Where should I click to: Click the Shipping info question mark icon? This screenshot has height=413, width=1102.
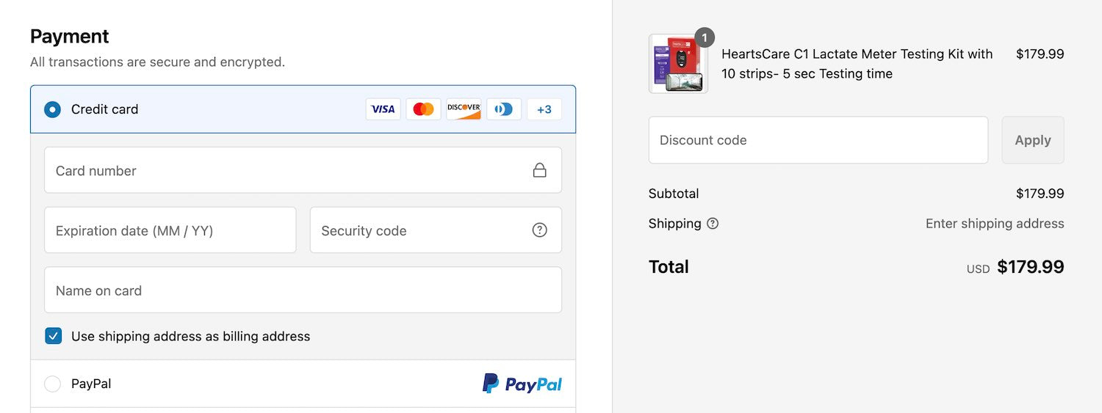[x=713, y=224]
